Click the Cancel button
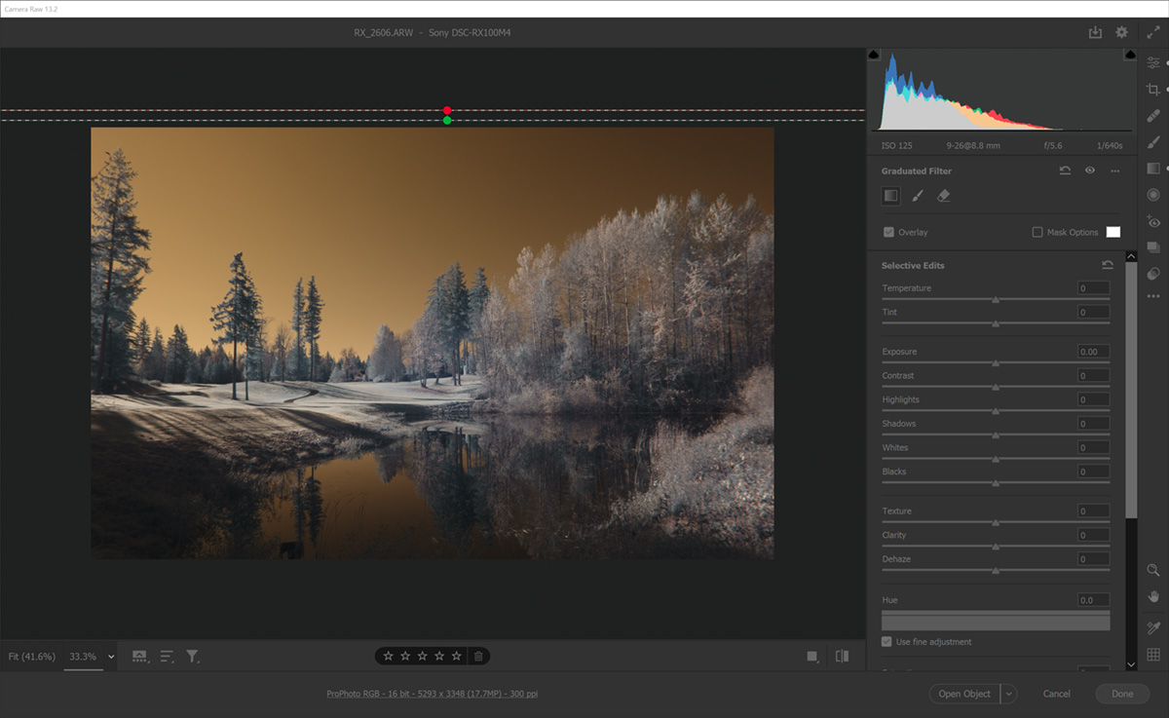This screenshot has height=718, width=1169. pyautogui.click(x=1056, y=694)
